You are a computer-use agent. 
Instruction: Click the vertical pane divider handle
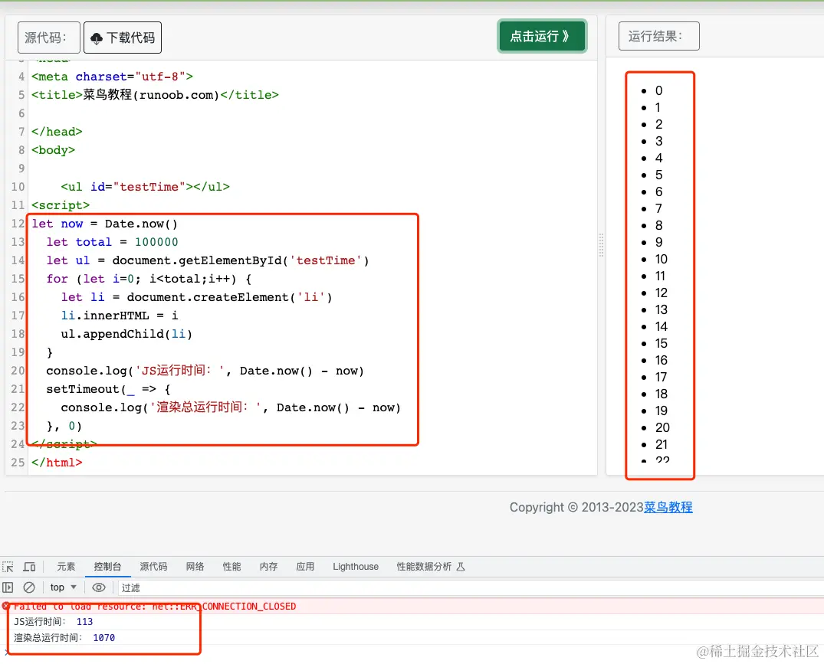tap(601, 245)
